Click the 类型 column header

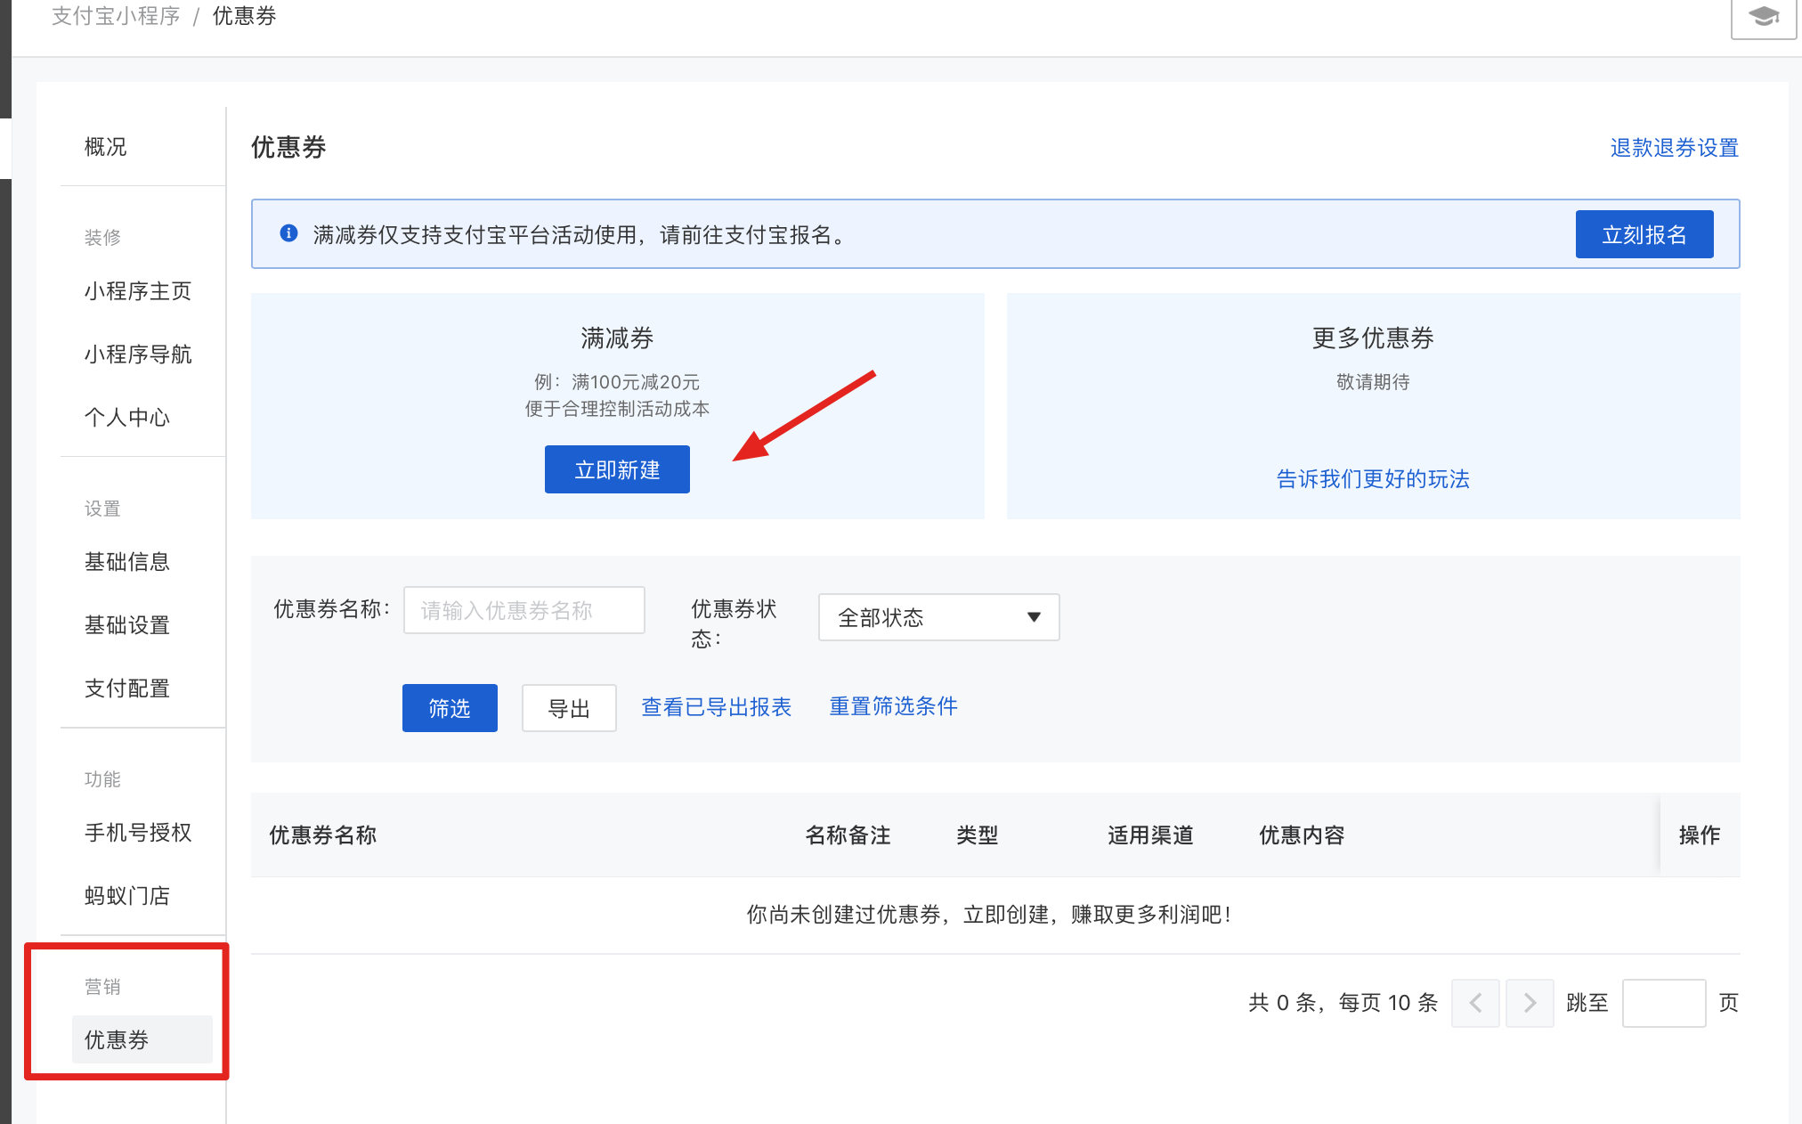pyautogui.click(x=978, y=835)
